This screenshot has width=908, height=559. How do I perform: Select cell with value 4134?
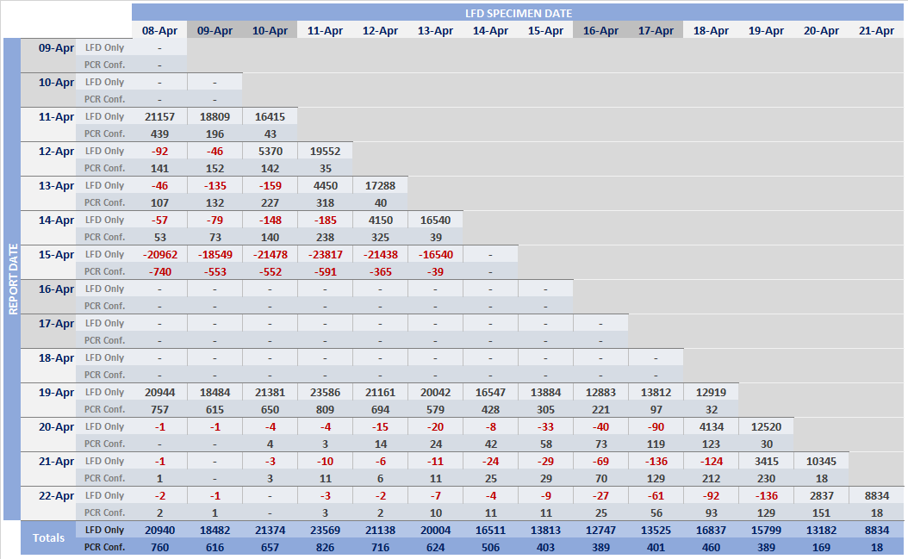[x=711, y=427]
